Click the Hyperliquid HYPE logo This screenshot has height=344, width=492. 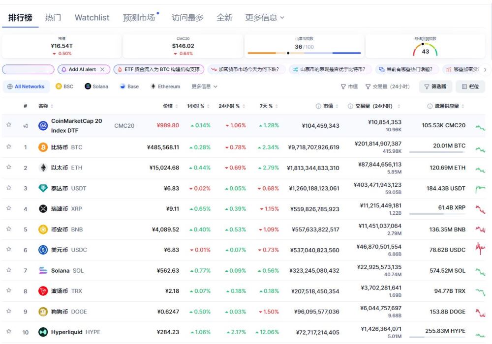click(43, 332)
